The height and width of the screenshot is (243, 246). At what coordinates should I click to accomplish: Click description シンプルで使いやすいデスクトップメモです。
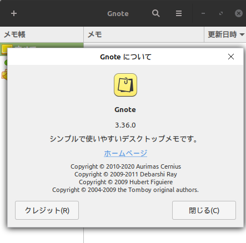click(x=124, y=139)
